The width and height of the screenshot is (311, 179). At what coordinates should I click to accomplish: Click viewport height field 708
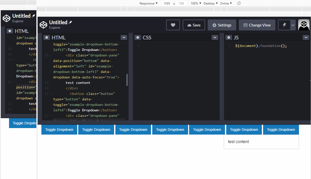(x=181, y=3)
